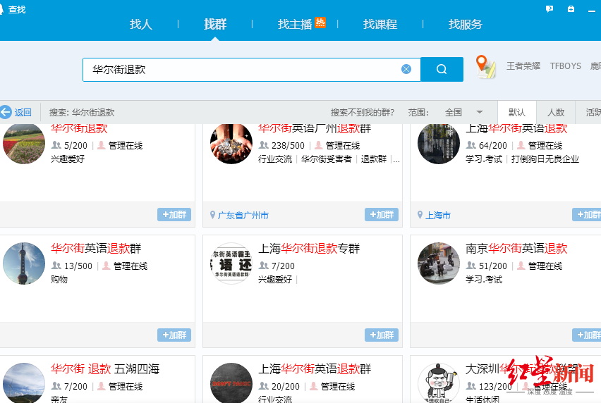Click 20/200 member count
The height and width of the screenshot is (403, 601).
[x=286, y=387]
